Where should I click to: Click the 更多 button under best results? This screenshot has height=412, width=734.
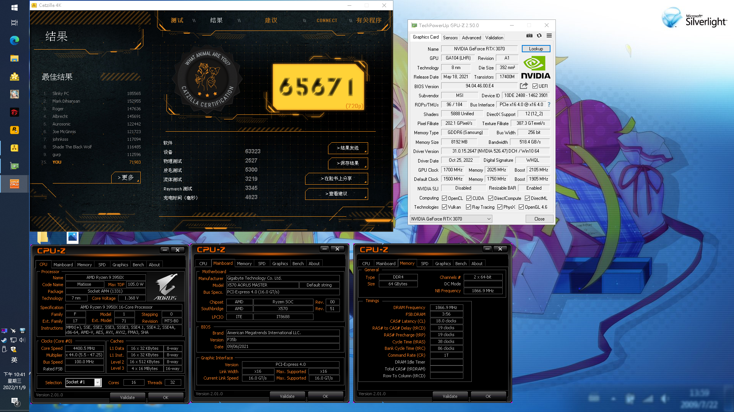coord(126,177)
